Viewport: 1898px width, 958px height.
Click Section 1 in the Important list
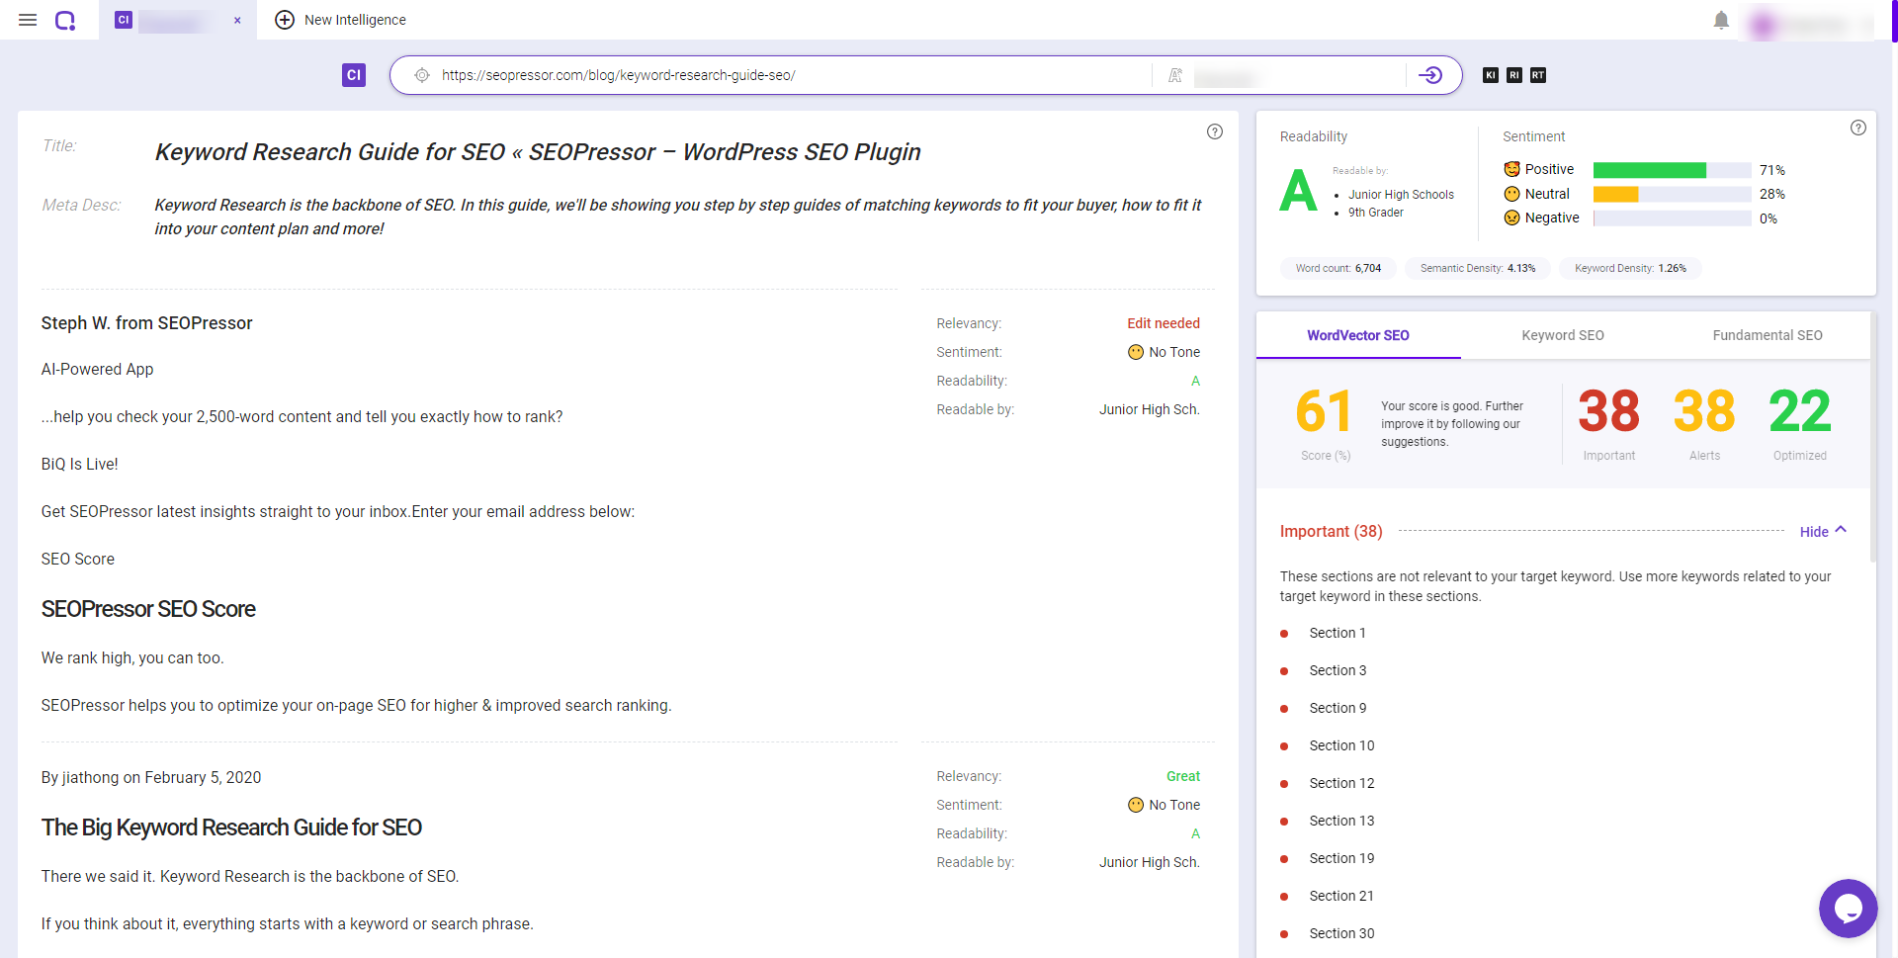click(1337, 633)
